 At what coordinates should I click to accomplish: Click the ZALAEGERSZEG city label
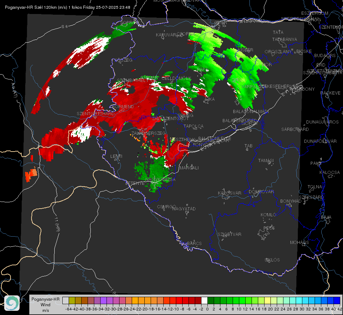click(148, 133)
